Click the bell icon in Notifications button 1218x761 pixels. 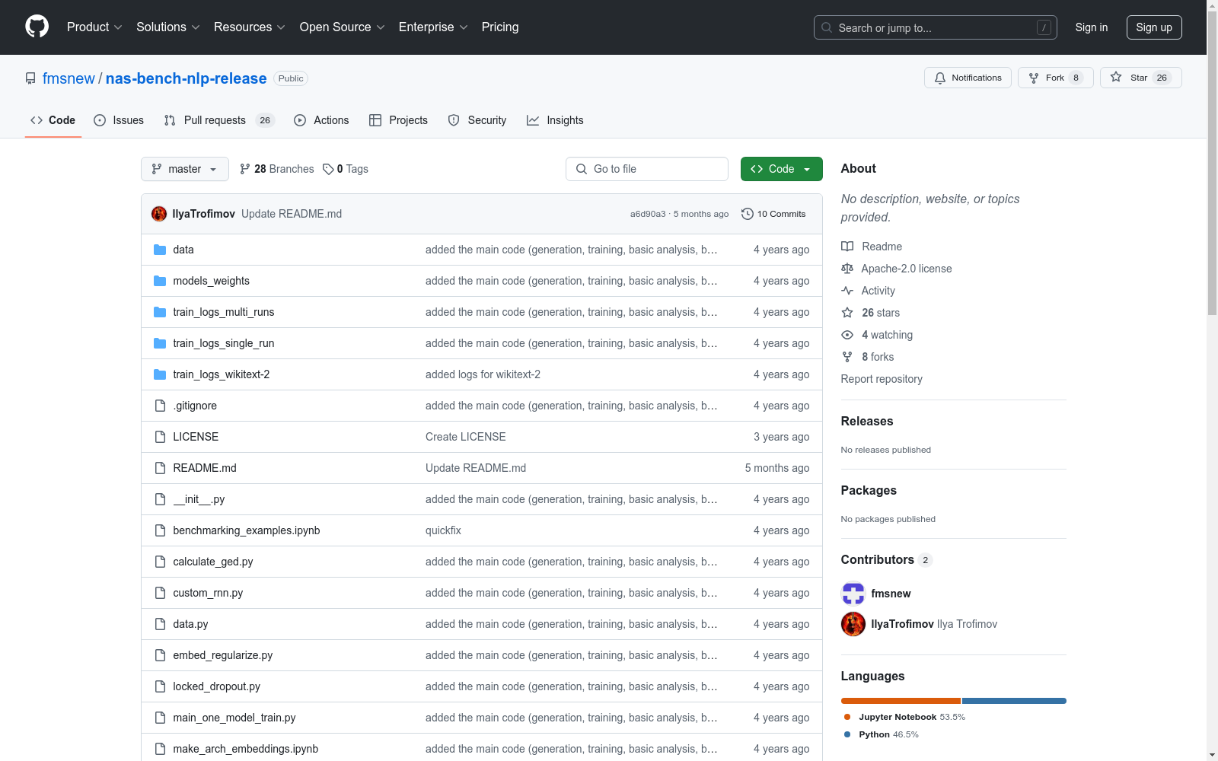click(940, 78)
